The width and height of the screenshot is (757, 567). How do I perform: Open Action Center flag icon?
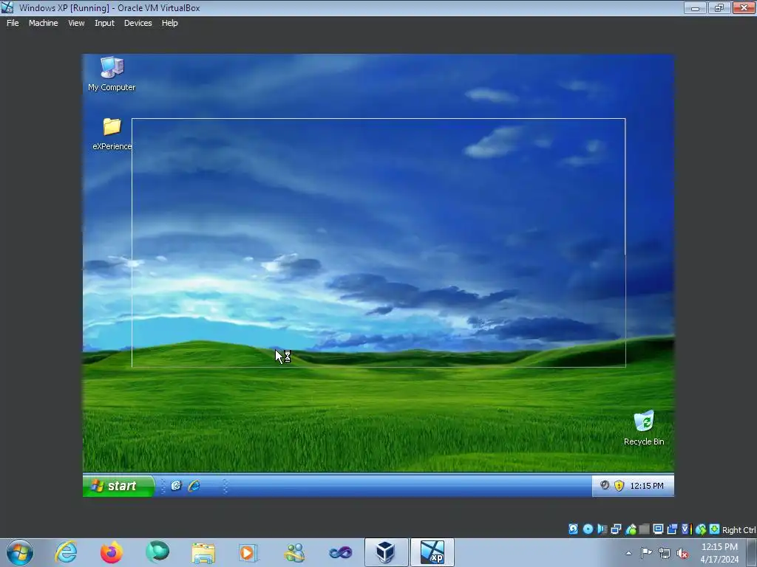646,552
